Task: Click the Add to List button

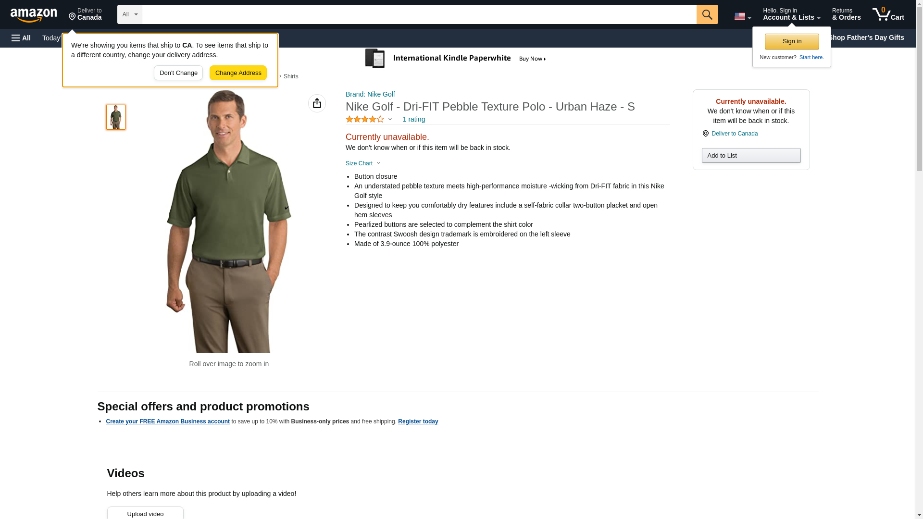Action: (750, 156)
